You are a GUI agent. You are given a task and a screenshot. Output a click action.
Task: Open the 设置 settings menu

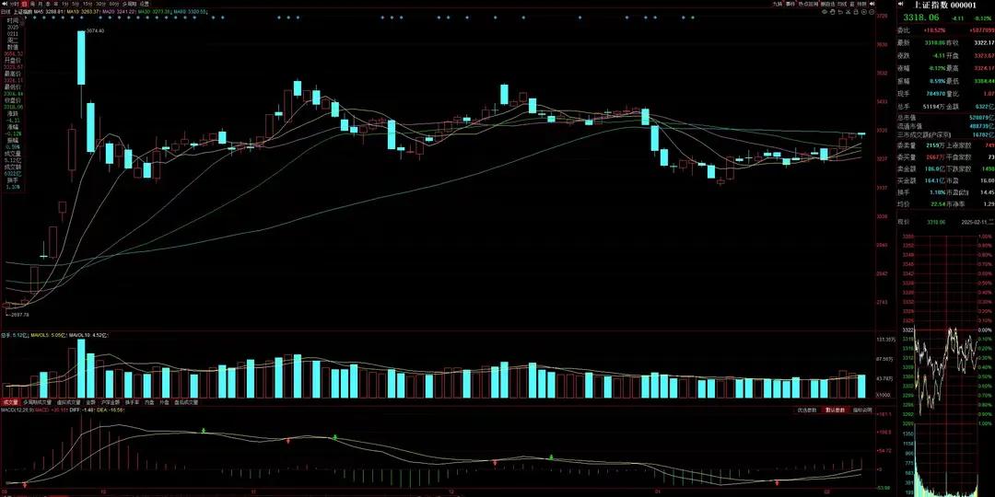(145, 5)
